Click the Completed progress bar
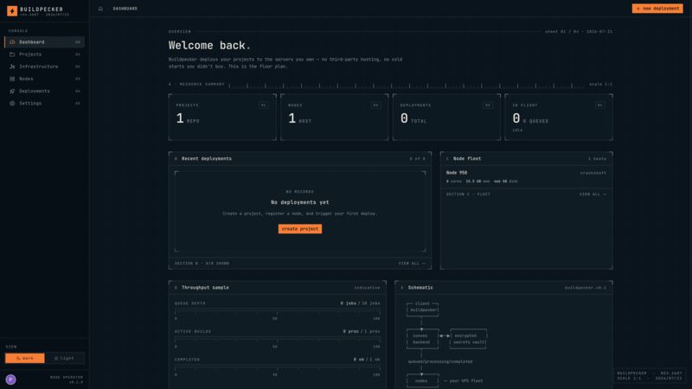692x389 pixels. (277, 368)
